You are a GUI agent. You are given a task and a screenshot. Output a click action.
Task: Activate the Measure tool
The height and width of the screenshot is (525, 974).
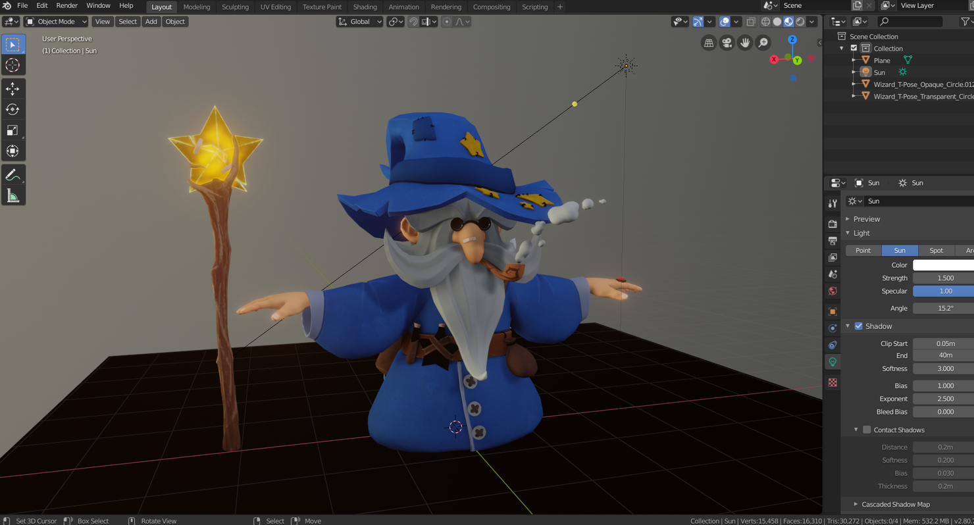tap(13, 195)
